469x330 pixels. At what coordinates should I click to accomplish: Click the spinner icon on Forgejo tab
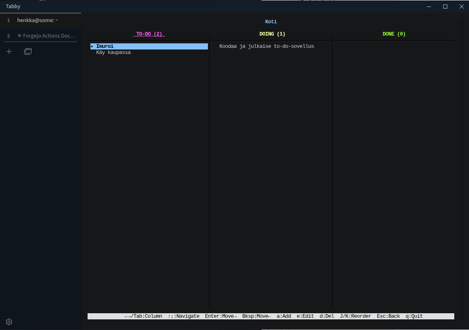coord(19,36)
